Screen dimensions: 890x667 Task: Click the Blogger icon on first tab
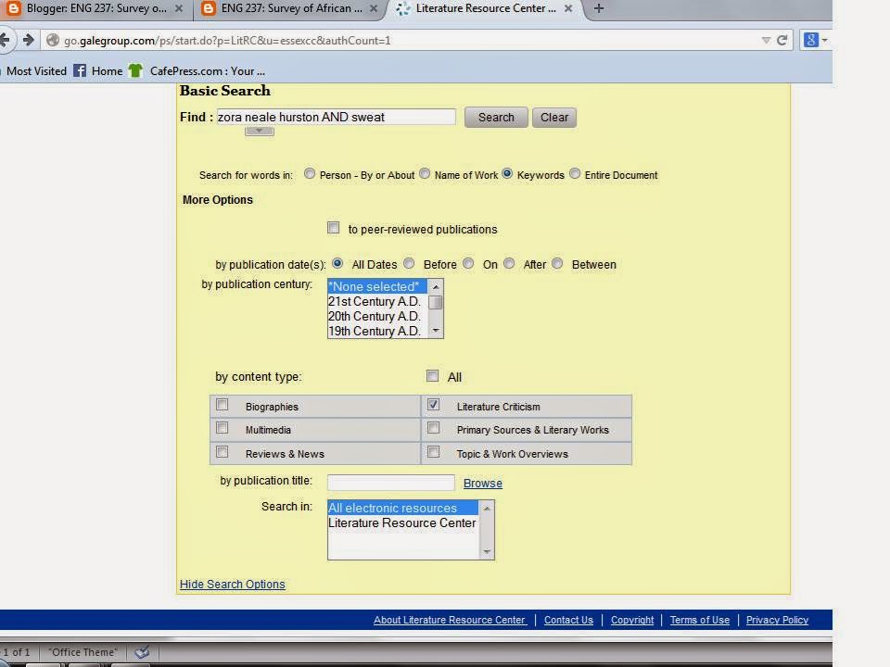click(x=13, y=8)
